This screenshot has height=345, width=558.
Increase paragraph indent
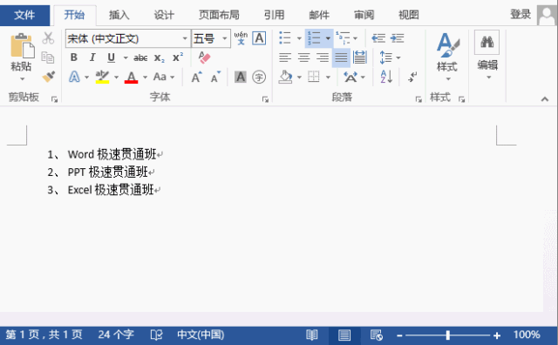click(x=398, y=38)
